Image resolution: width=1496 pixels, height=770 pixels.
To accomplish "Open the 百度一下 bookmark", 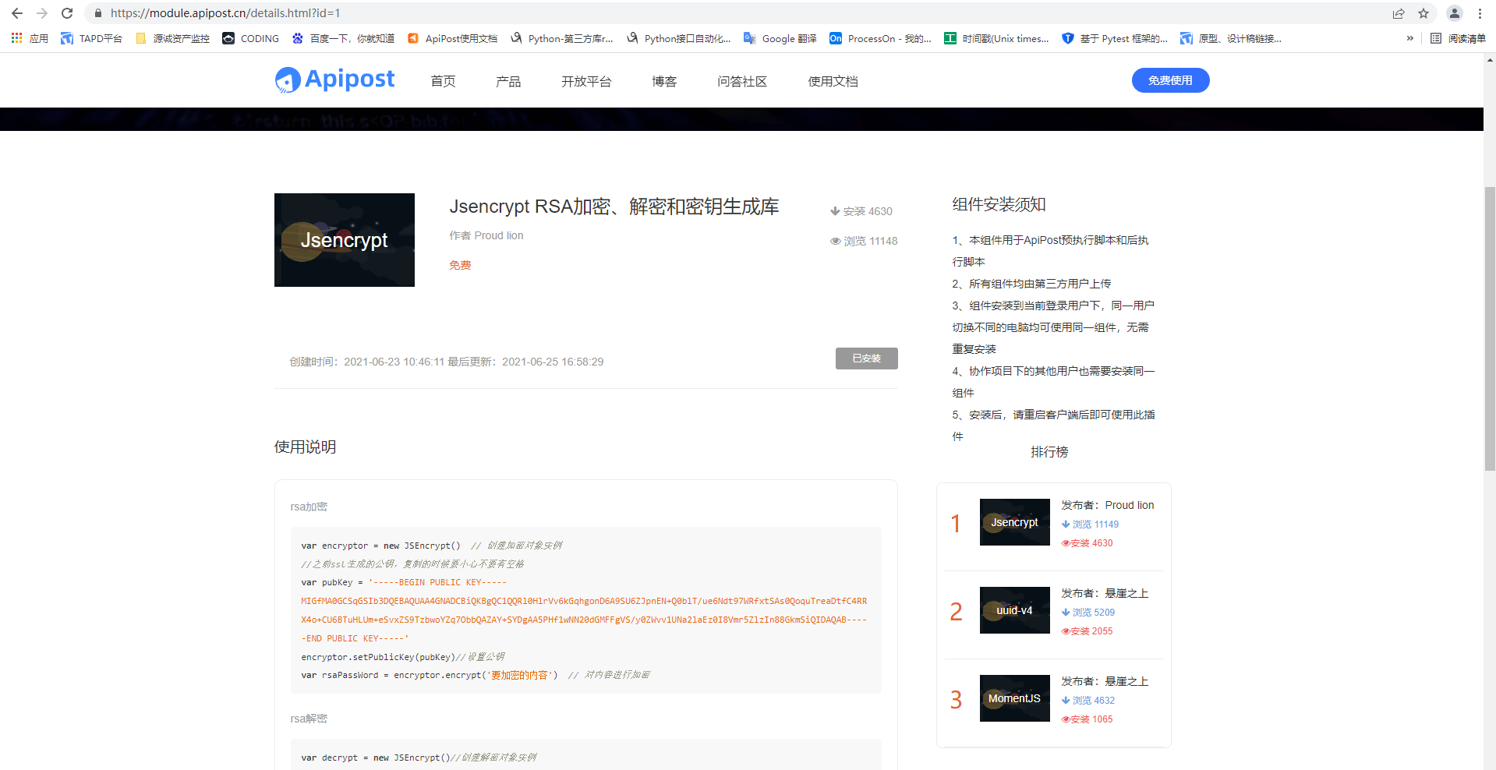I will [343, 38].
